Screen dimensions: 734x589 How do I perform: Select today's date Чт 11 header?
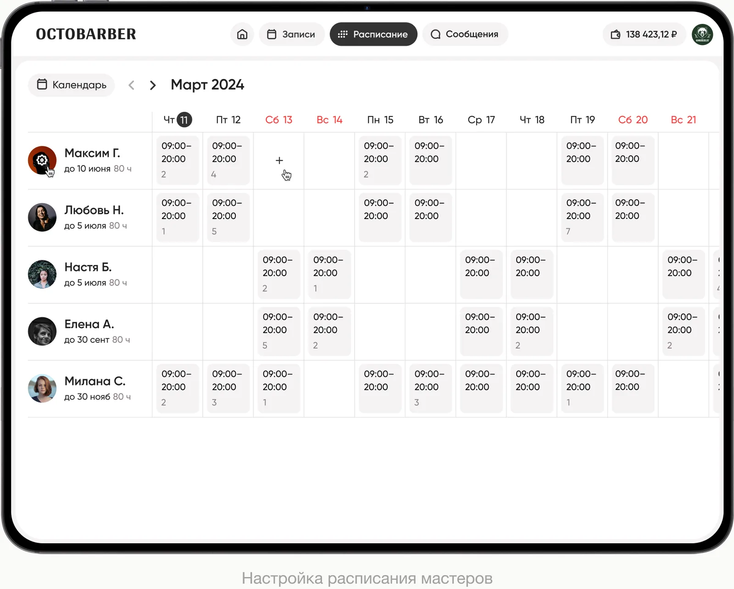coord(178,120)
